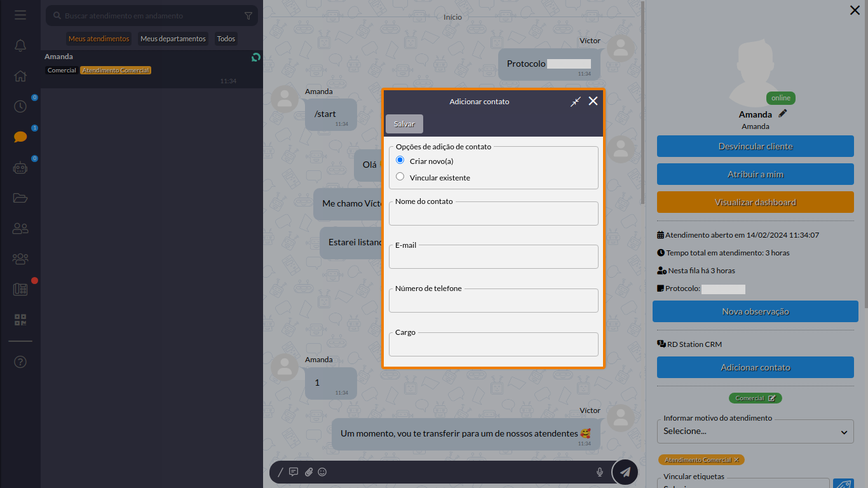This screenshot has width=868, height=488.
Task: Open the help question mark icon
Action: click(20, 362)
